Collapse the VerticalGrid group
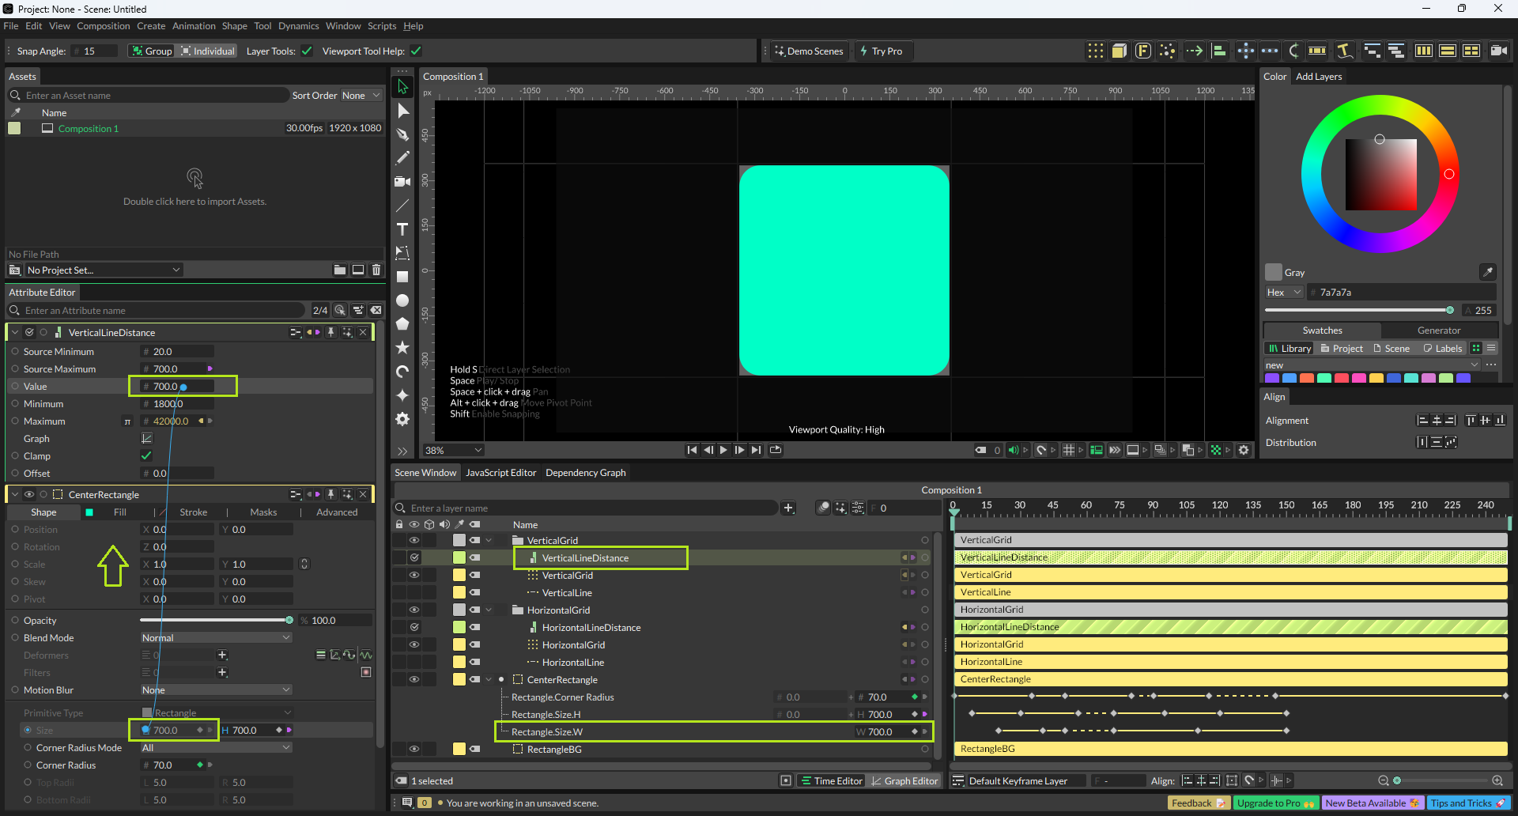 pyautogui.click(x=489, y=541)
